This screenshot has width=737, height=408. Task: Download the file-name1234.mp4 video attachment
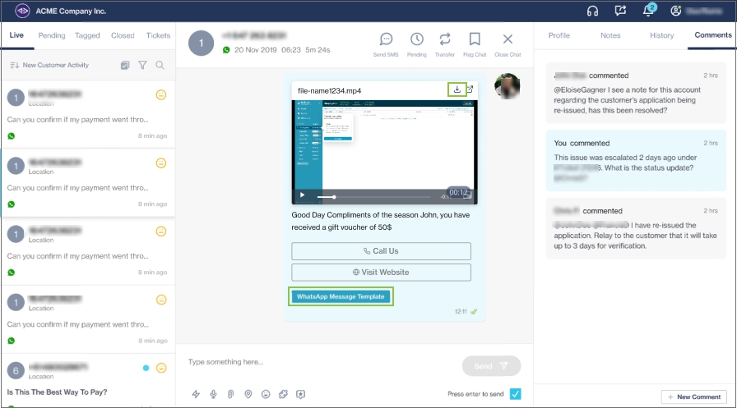point(457,89)
